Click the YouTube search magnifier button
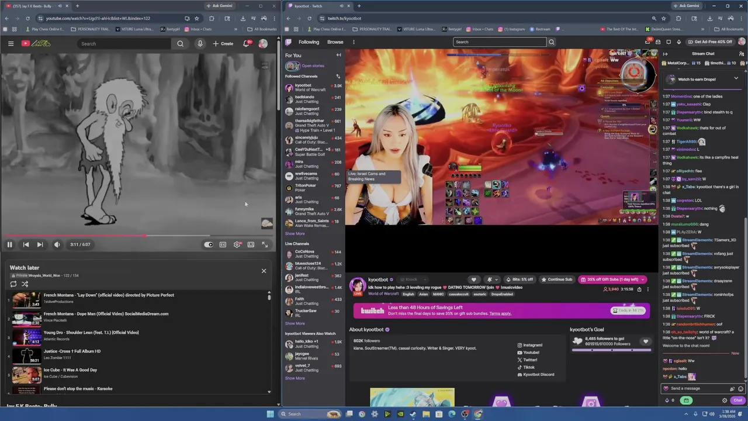Screen dimensions: 748x421 pyautogui.click(x=181, y=43)
